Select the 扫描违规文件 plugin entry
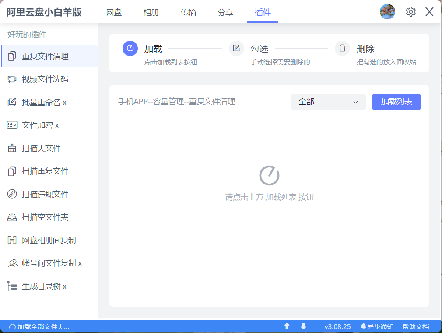442x333 pixels. click(49, 194)
